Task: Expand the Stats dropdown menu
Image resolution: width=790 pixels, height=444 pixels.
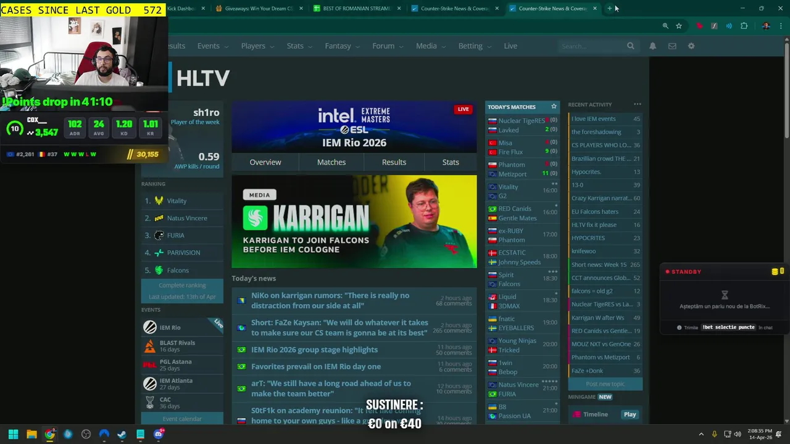Action: [299, 46]
